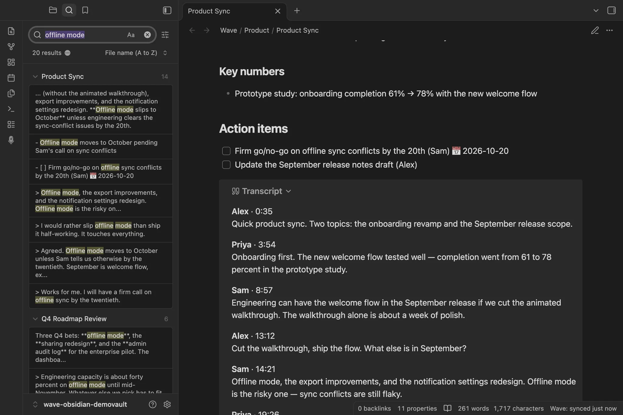Start audio recorder microphone icon
This screenshot has width=623, height=415.
pos(11,140)
